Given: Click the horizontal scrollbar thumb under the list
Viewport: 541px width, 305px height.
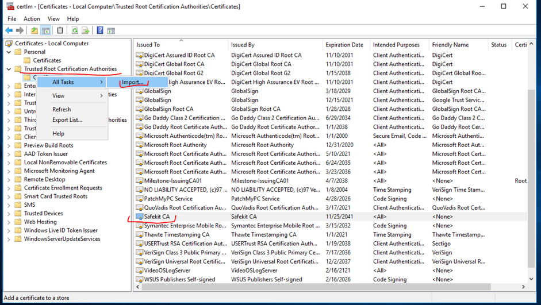Looking at the screenshot, I should click(316, 287).
